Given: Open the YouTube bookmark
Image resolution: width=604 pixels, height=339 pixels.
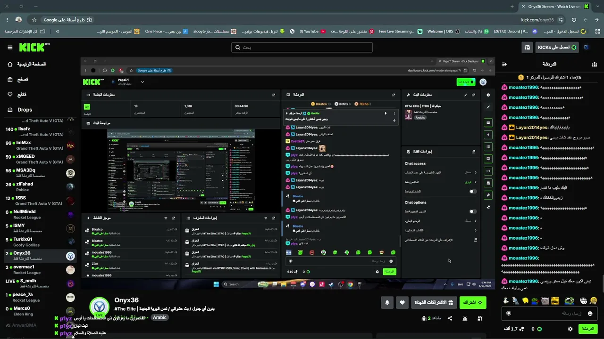Looking at the screenshot, I should pyautogui.click(x=313, y=31).
